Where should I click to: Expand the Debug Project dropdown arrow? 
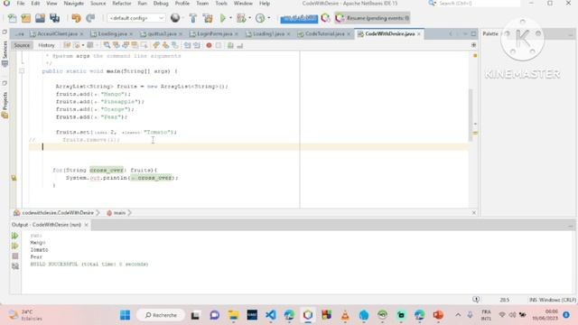click(250, 18)
